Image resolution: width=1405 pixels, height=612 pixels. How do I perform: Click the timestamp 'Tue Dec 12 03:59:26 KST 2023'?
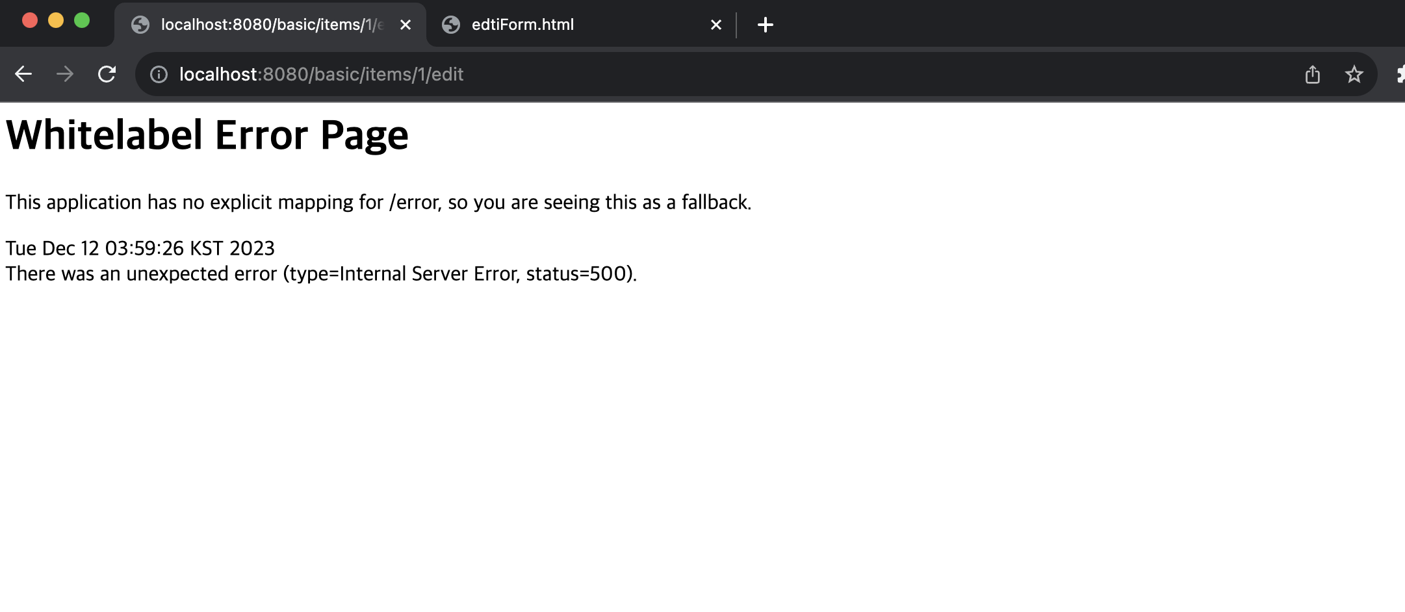[140, 248]
